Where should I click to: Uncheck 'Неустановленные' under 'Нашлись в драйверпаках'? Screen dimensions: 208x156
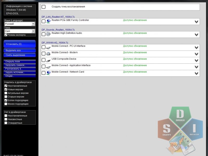pyautogui.click(x=6, y=86)
